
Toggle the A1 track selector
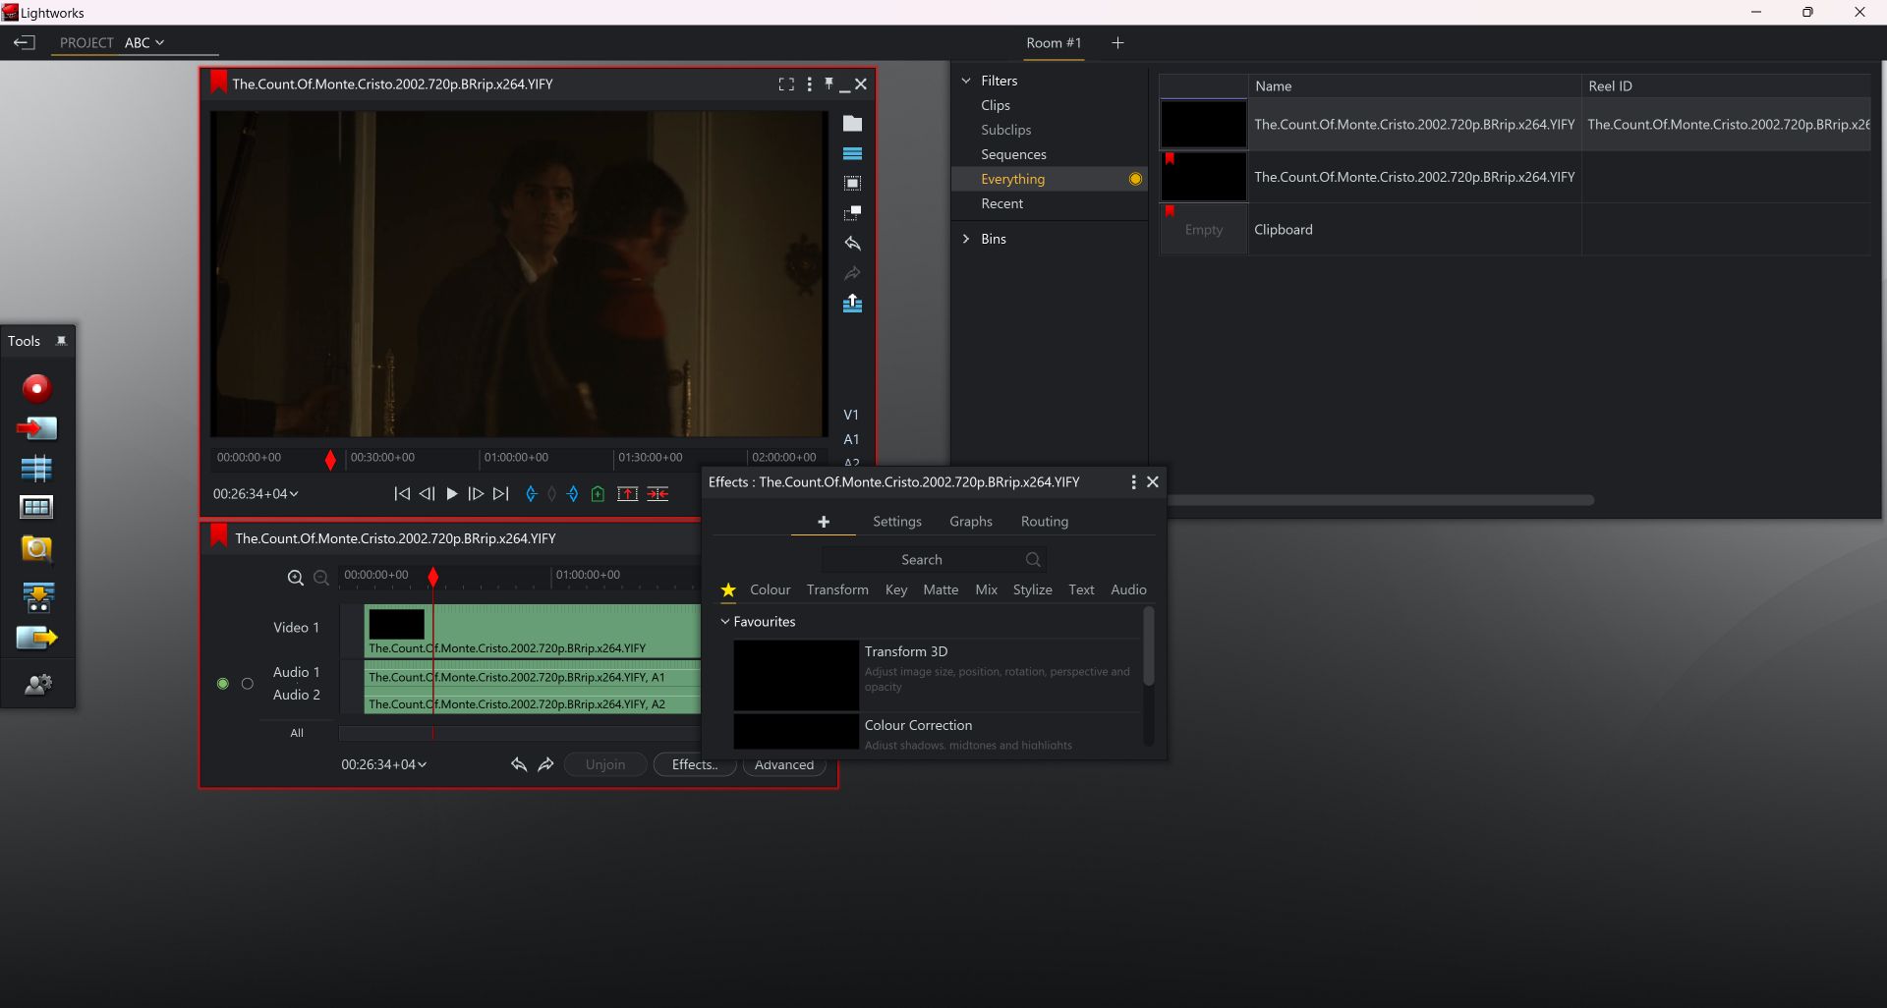tap(851, 439)
